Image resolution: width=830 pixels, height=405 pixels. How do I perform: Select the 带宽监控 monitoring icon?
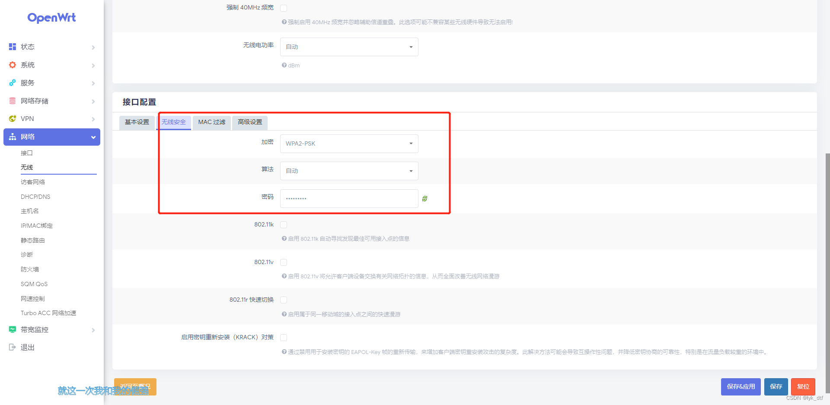pos(12,329)
